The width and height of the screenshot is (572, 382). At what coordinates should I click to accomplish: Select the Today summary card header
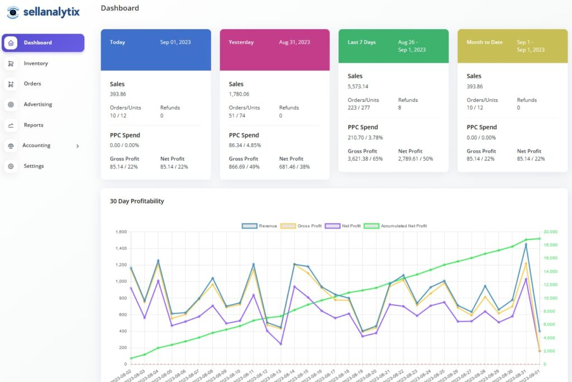click(156, 49)
